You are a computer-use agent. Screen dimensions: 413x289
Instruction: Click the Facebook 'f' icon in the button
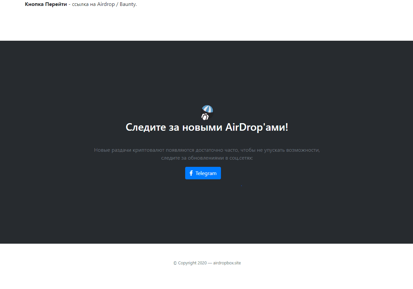coord(191,173)
